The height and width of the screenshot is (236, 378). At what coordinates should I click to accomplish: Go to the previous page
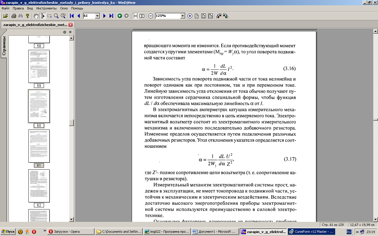pyautogui.click(x=79, y=16)
